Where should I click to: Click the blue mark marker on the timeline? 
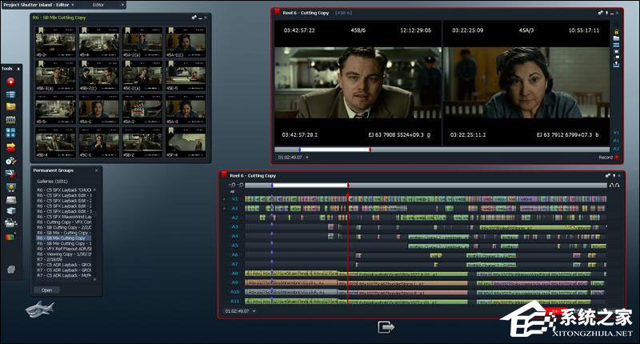(x=272, y=186)
